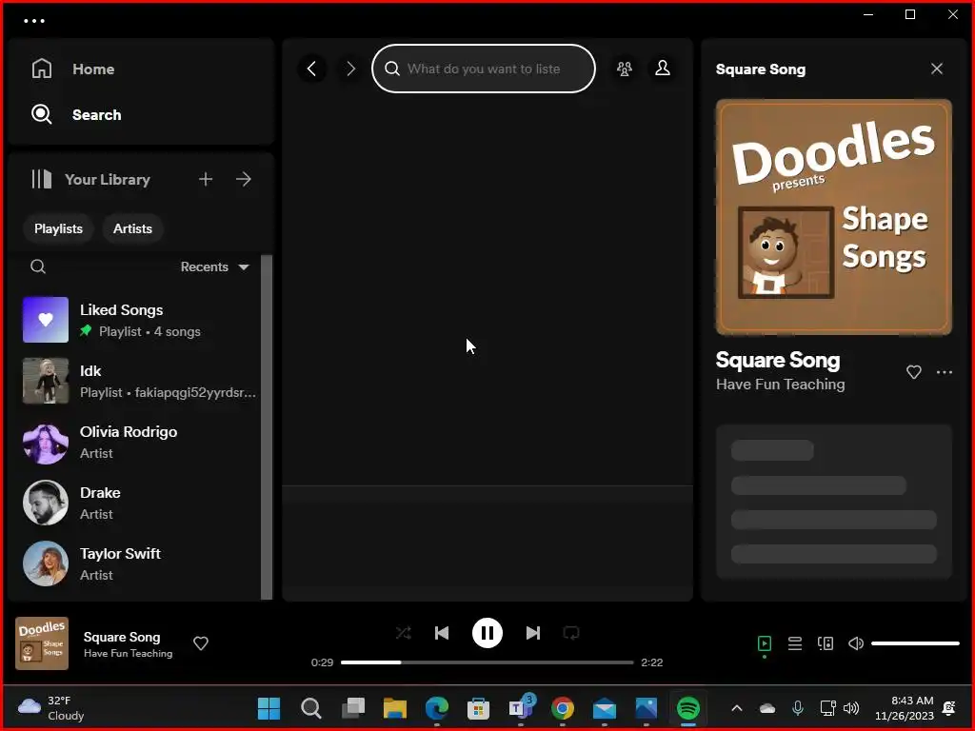
Task: Open more options dots for Square Song
Action: [944, 372]
